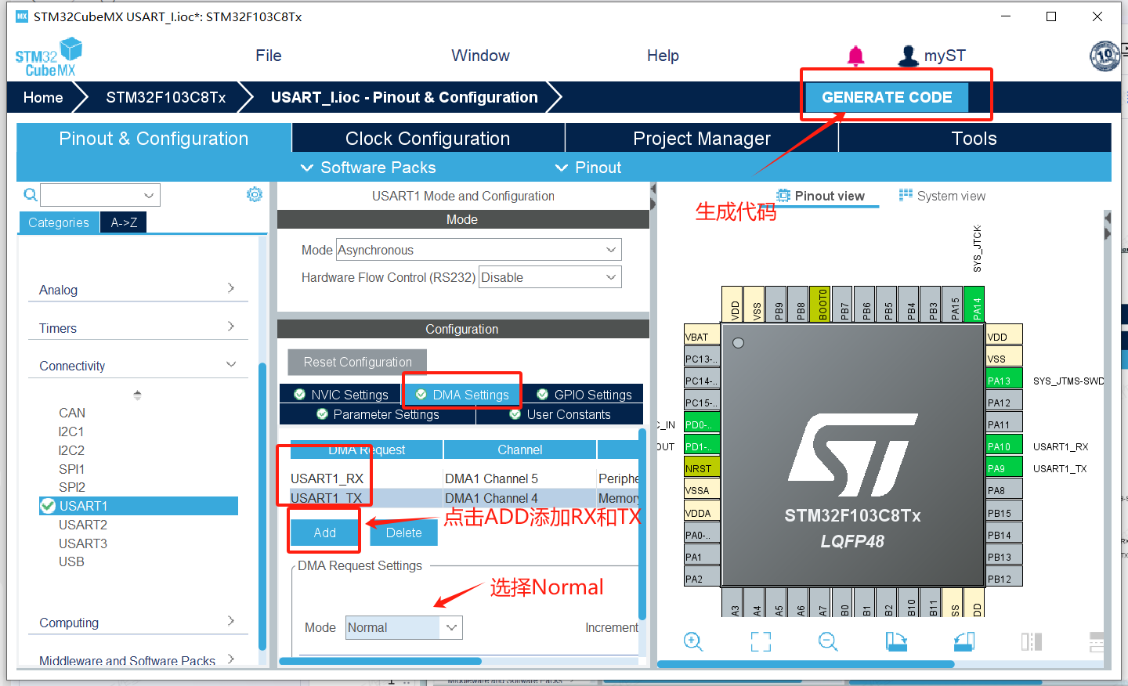Click the System view grid icon
This screenshot has width=1128, height=686.
(906, 195)
